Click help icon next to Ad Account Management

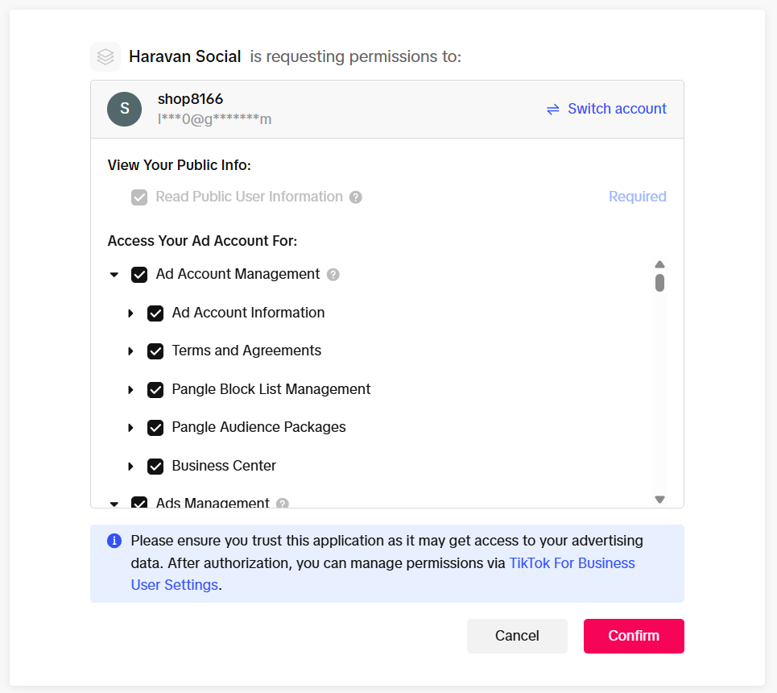(333, 275)
